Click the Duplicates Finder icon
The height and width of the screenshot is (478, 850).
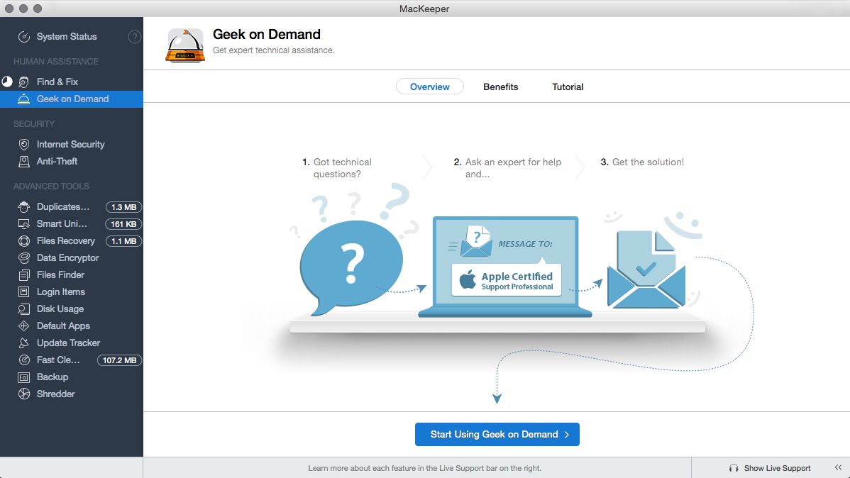[24, 207]
